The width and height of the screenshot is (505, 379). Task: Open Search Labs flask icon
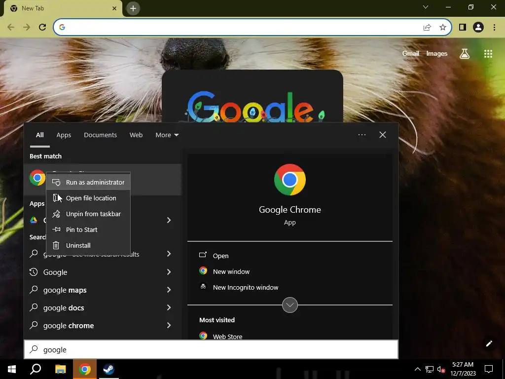point(464,53)
